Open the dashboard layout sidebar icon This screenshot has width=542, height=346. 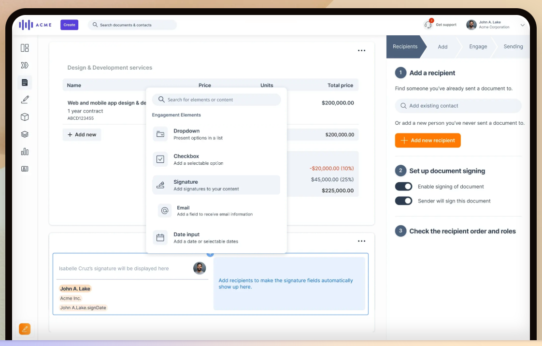[x=25, y=48]
